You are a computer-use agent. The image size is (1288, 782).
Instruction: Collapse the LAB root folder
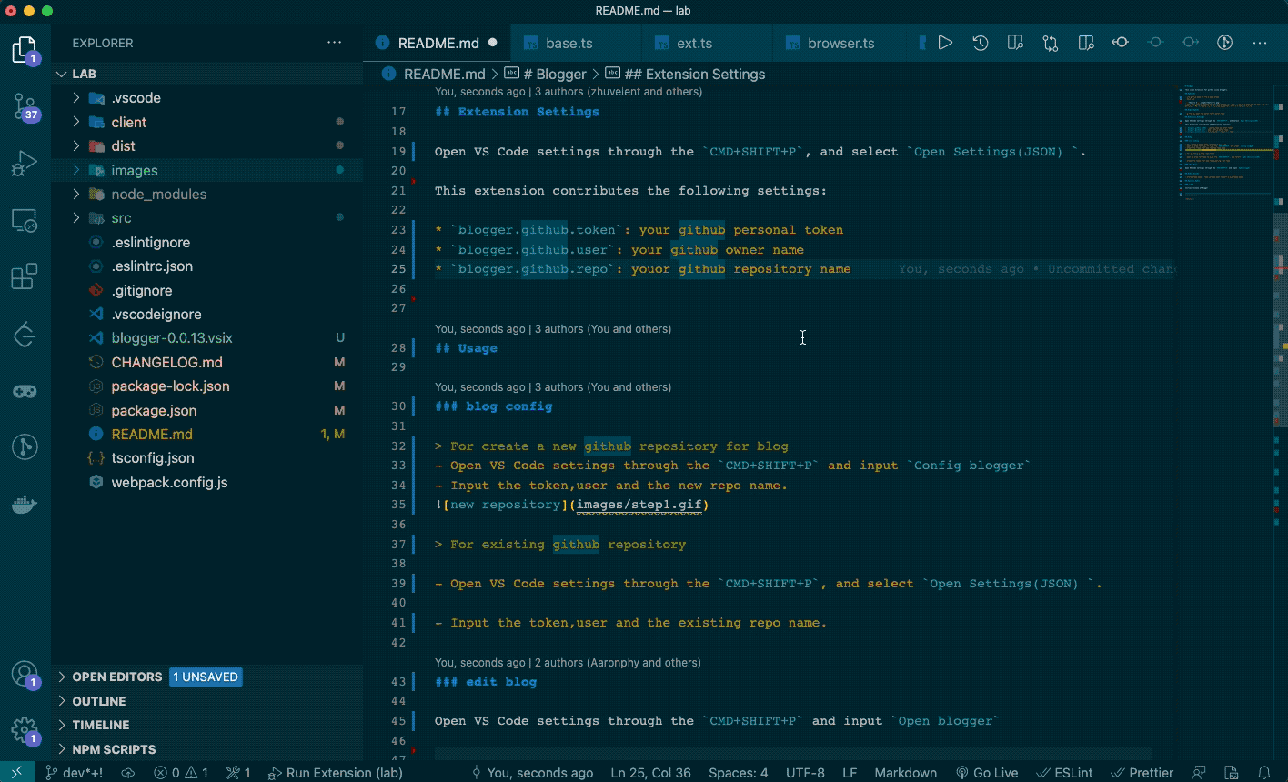point(207,74)
